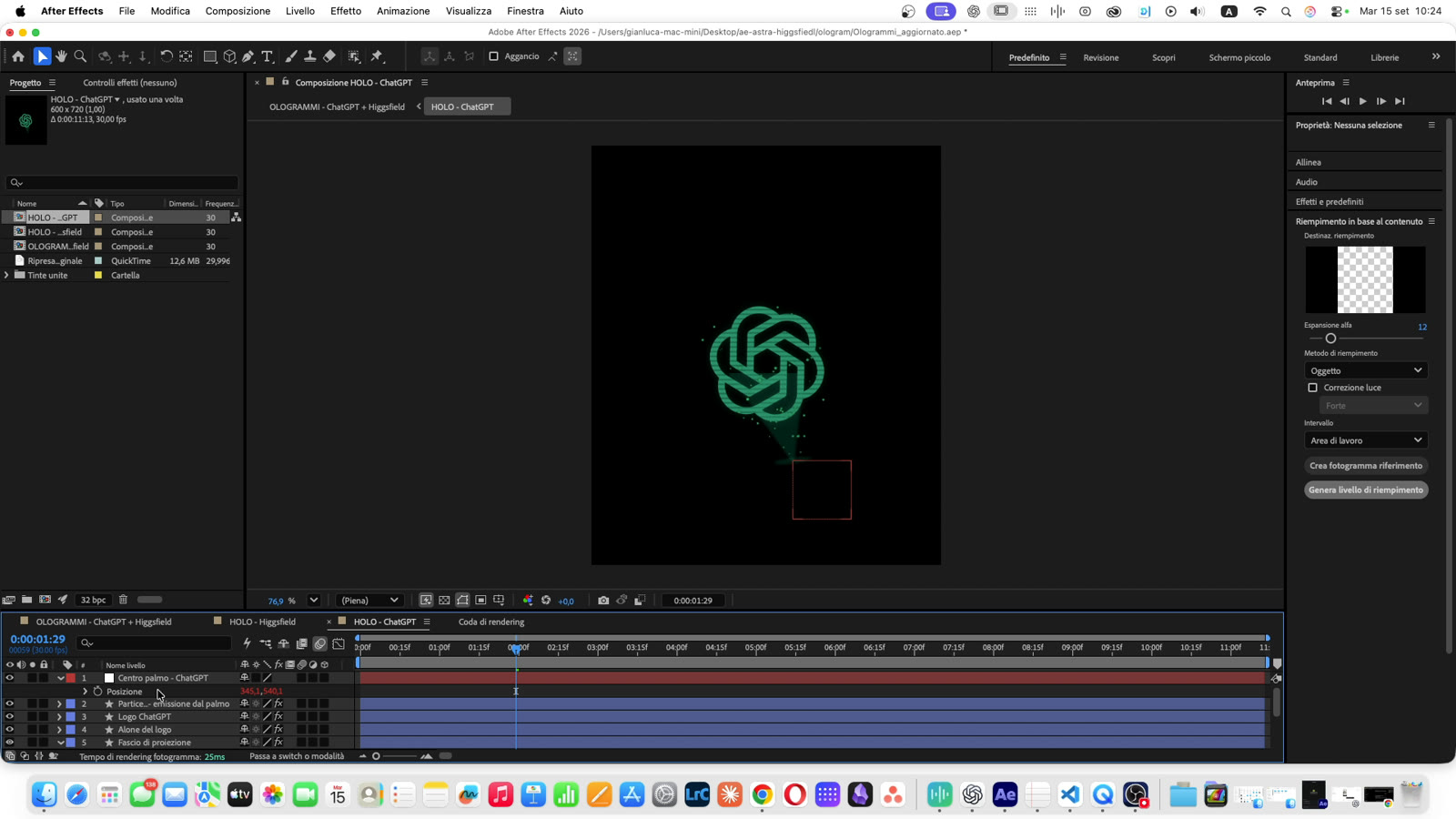The image size is (1456, 819).
Task: Select the Horizontal Type tool
Action: [x=268, y=56]
